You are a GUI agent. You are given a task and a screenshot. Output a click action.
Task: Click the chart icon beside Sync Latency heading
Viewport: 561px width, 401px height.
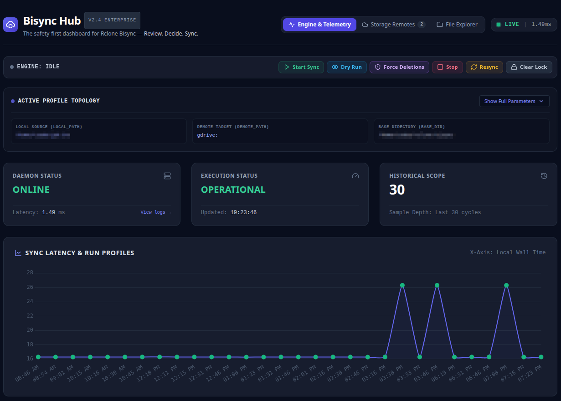click(18, 253)
